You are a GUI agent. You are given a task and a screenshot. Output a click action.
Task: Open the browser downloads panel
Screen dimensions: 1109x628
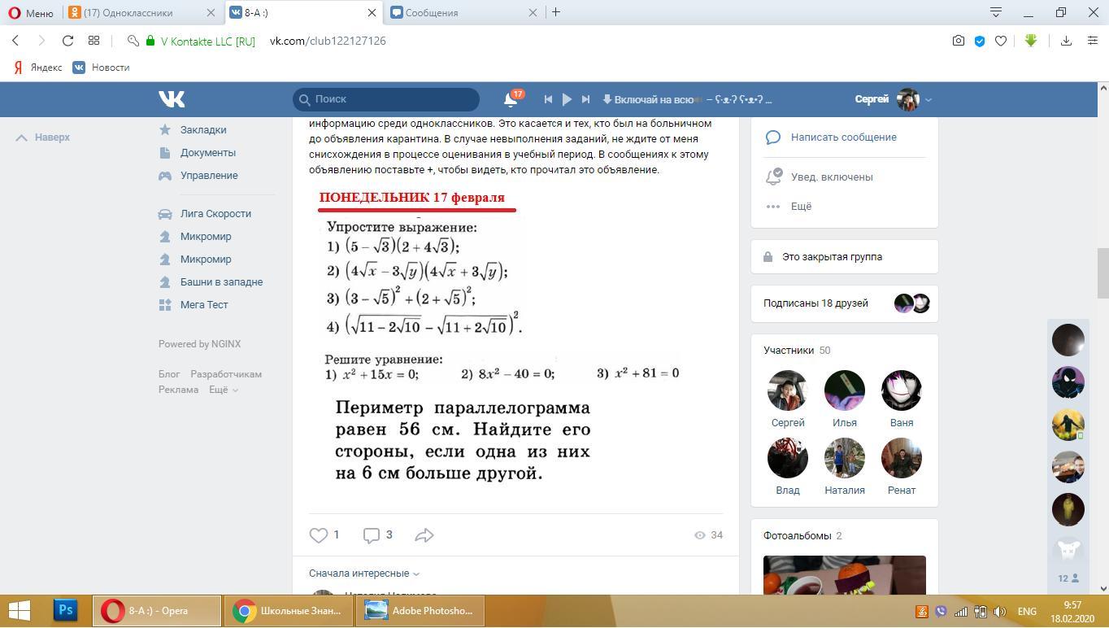click(x=1066, y=41)
